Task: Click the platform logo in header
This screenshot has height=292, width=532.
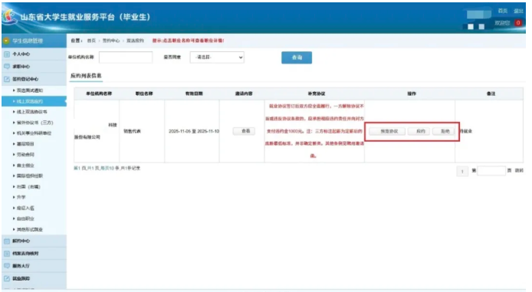Action: click(x=9, y=17)
